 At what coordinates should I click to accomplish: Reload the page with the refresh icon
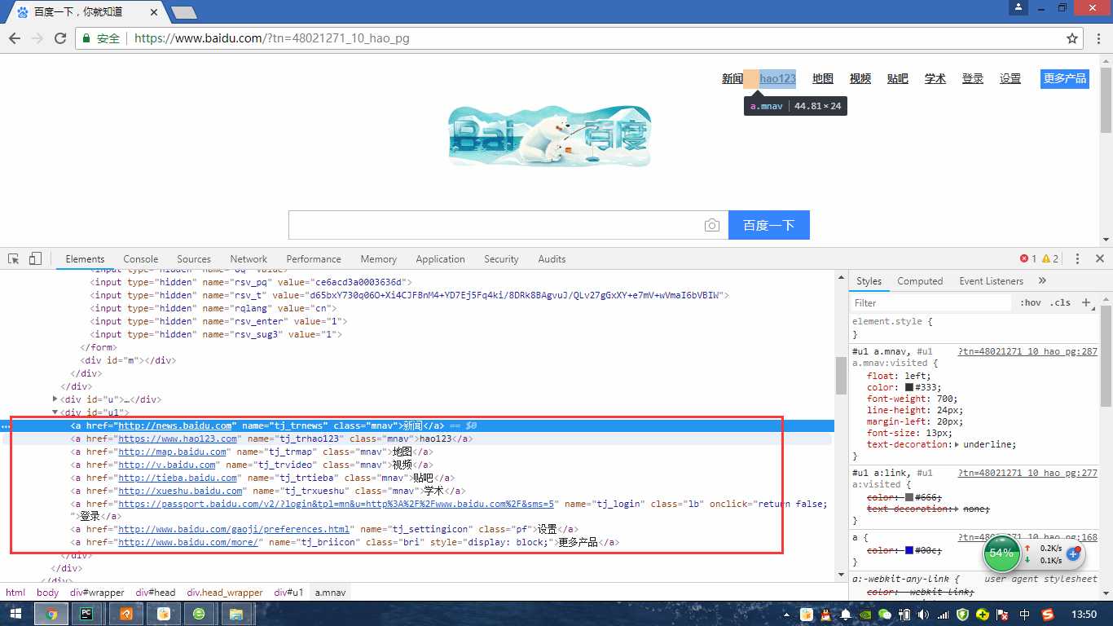59,38
